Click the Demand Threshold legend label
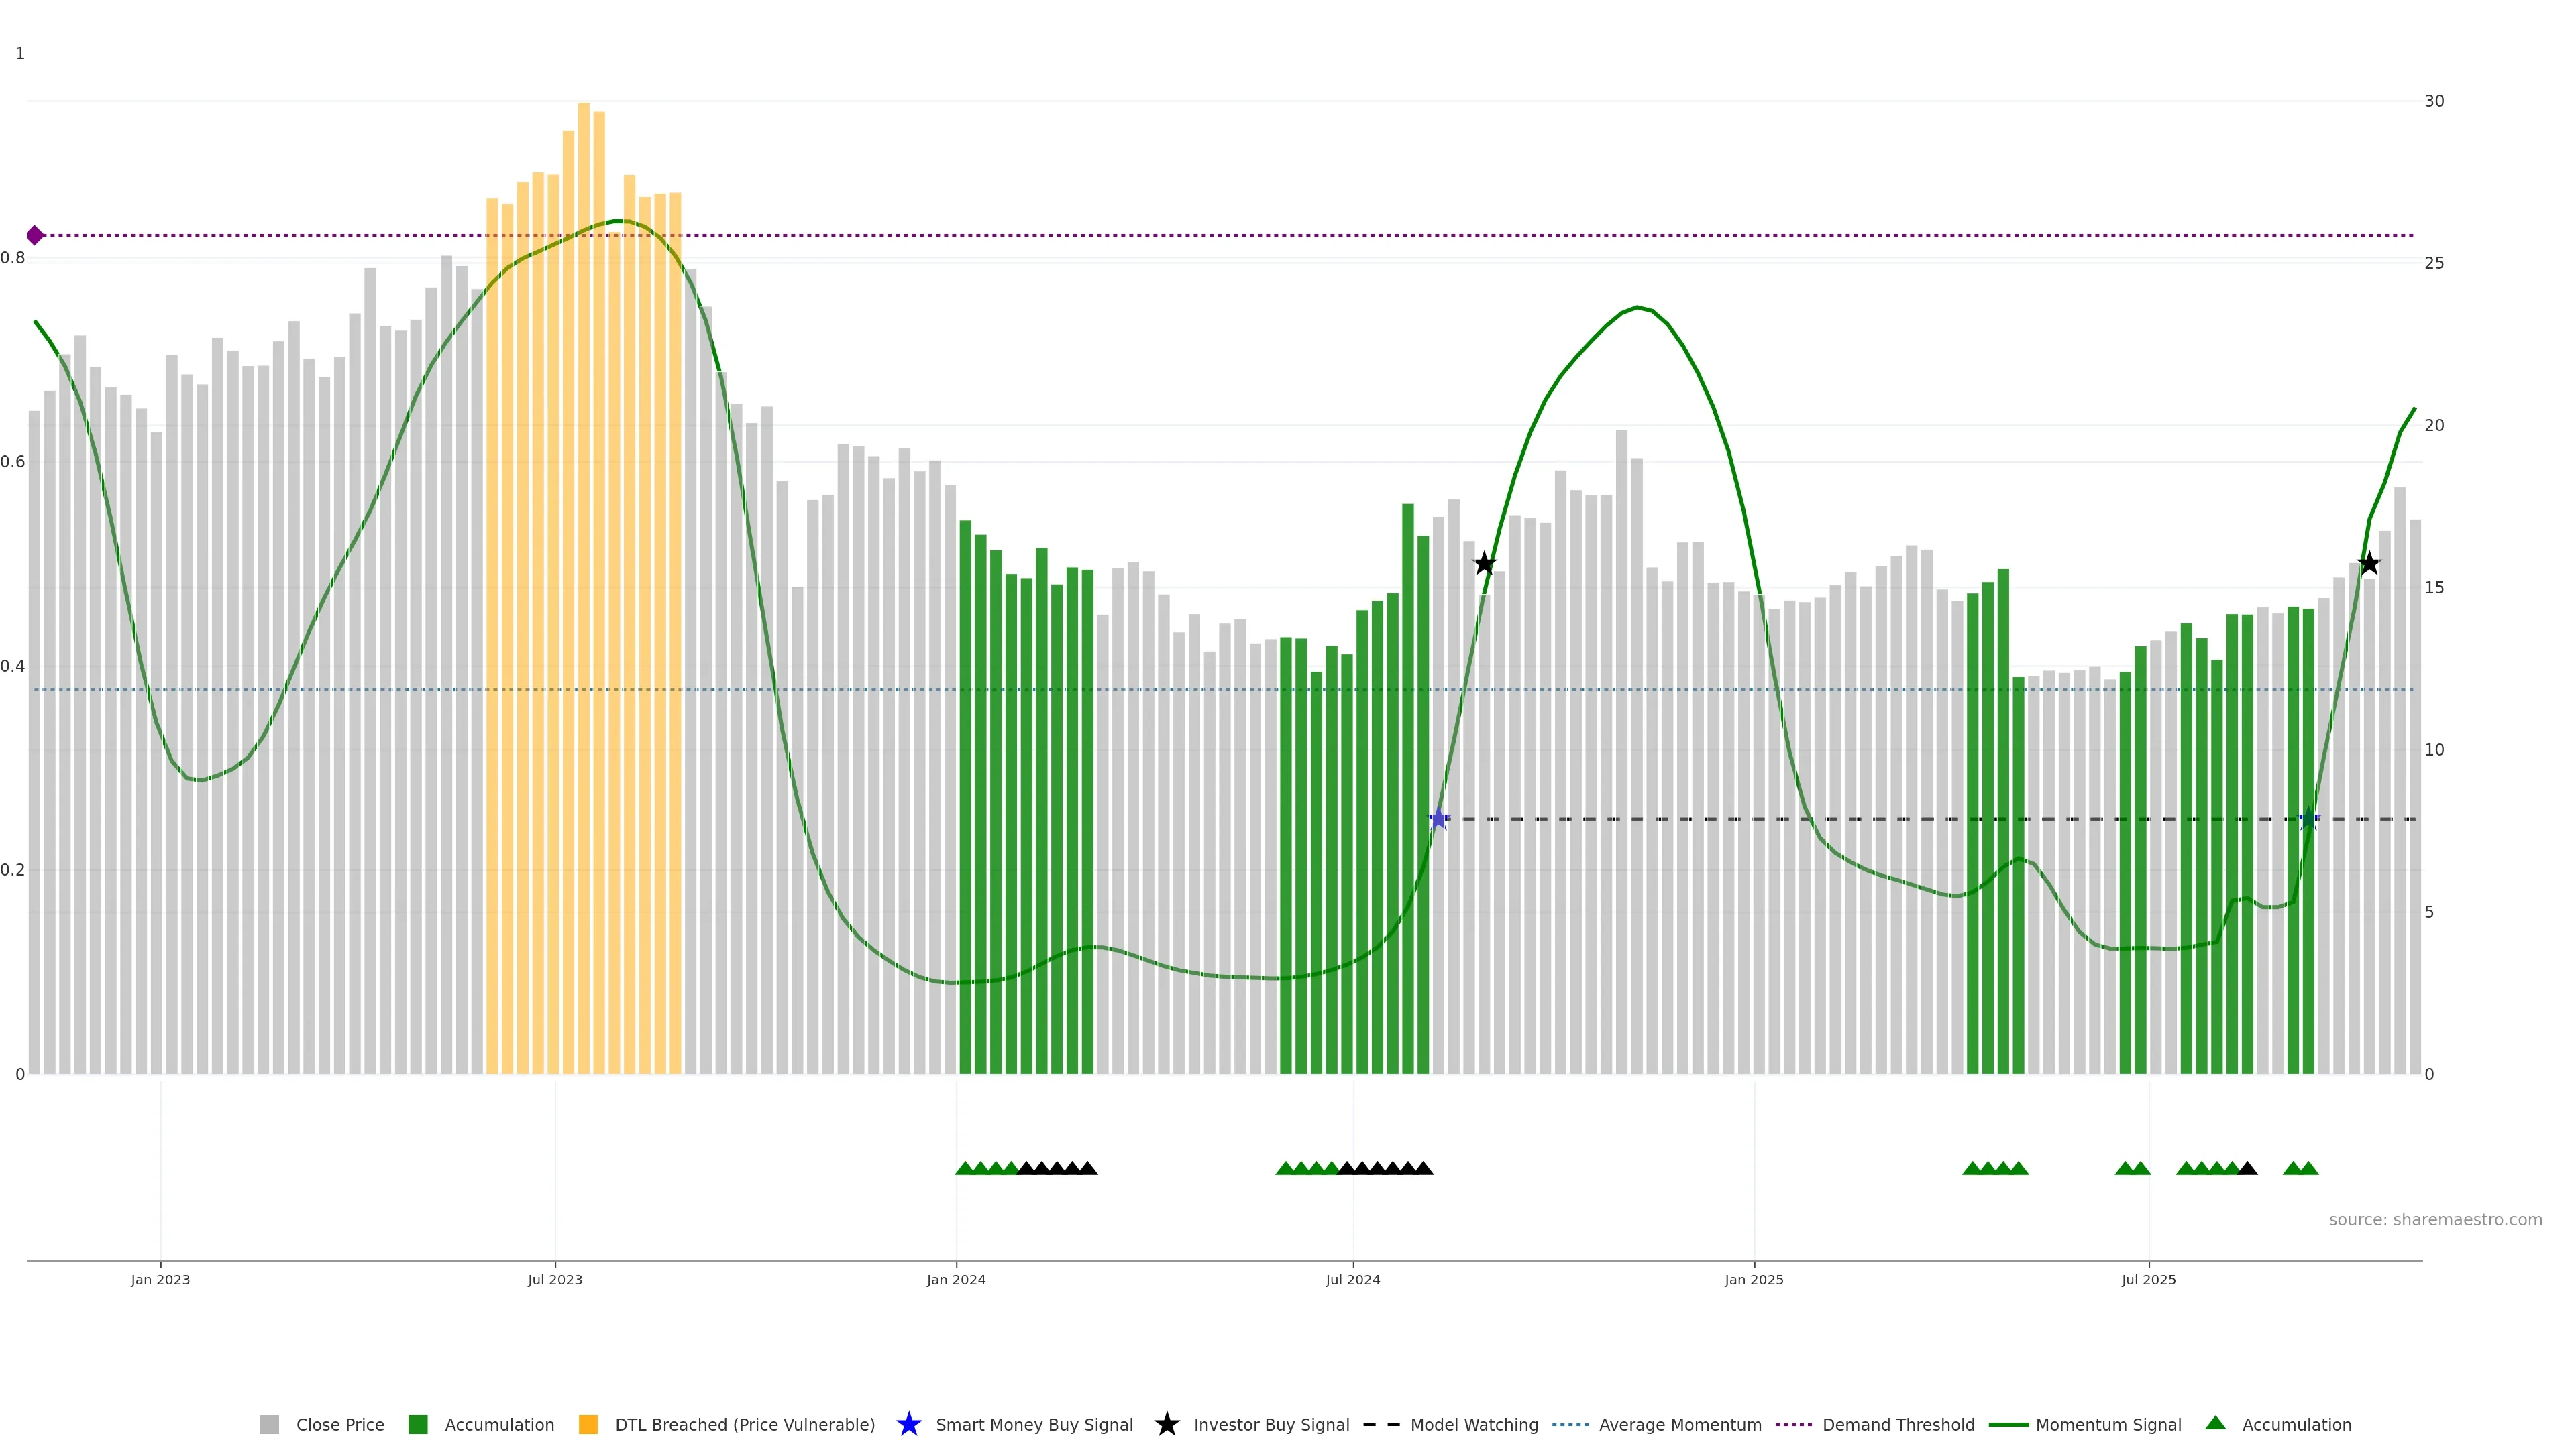Viewport: 2576px width, 1448px height. pyautogui.click(x=1898, y=1425)
